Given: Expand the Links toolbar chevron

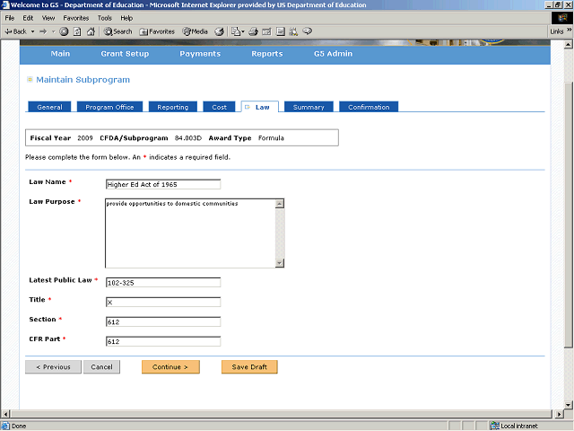Looking at the screenshot, I should coord(570,30).
